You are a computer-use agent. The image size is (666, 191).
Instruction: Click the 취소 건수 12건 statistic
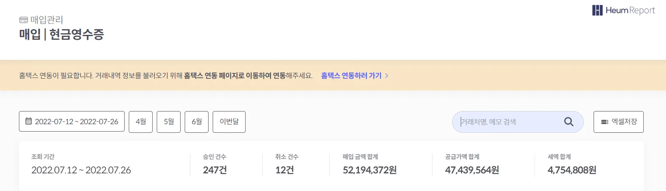pos(285,170)
